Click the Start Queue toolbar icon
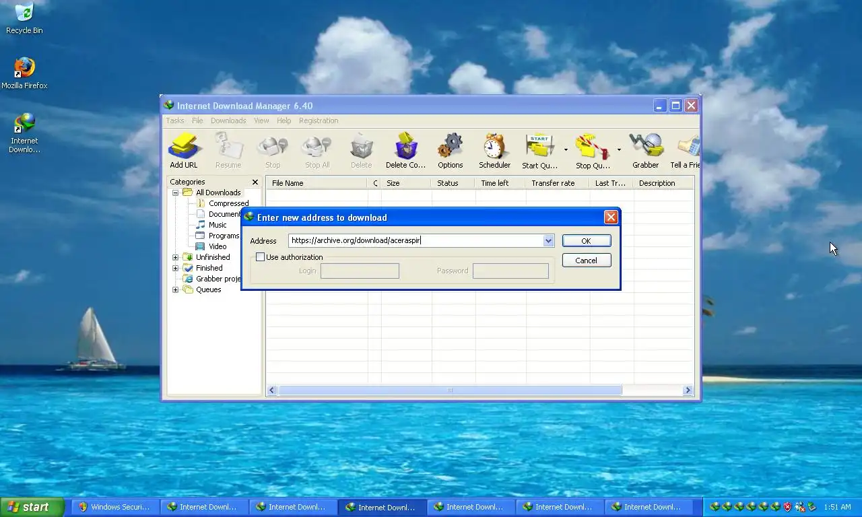The width and height of the screenshot is (862, 517). click(539, 145)
